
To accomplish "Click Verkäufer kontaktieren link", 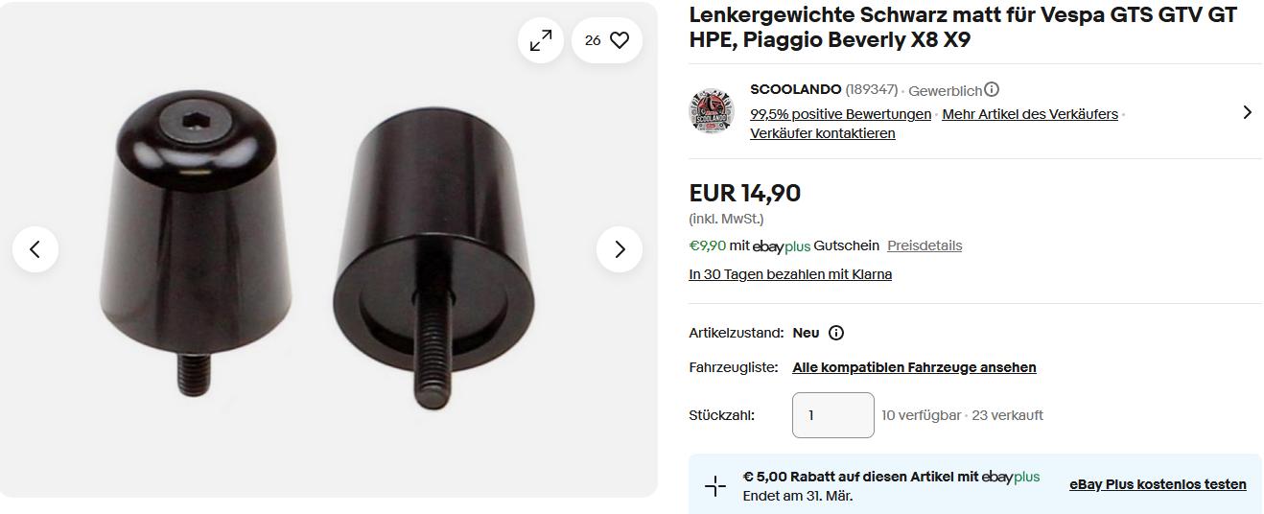I will coord(822,133).
